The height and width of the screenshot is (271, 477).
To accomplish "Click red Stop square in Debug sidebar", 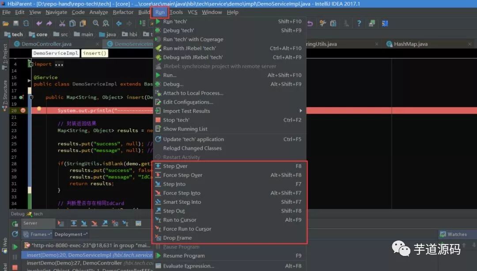I will pyautogui.click(x=15, y=267).
